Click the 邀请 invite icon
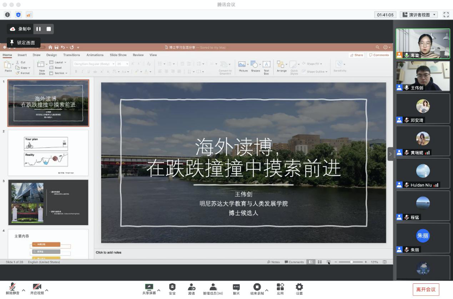Viewport: 453px width, 299px height. point(191,288)
